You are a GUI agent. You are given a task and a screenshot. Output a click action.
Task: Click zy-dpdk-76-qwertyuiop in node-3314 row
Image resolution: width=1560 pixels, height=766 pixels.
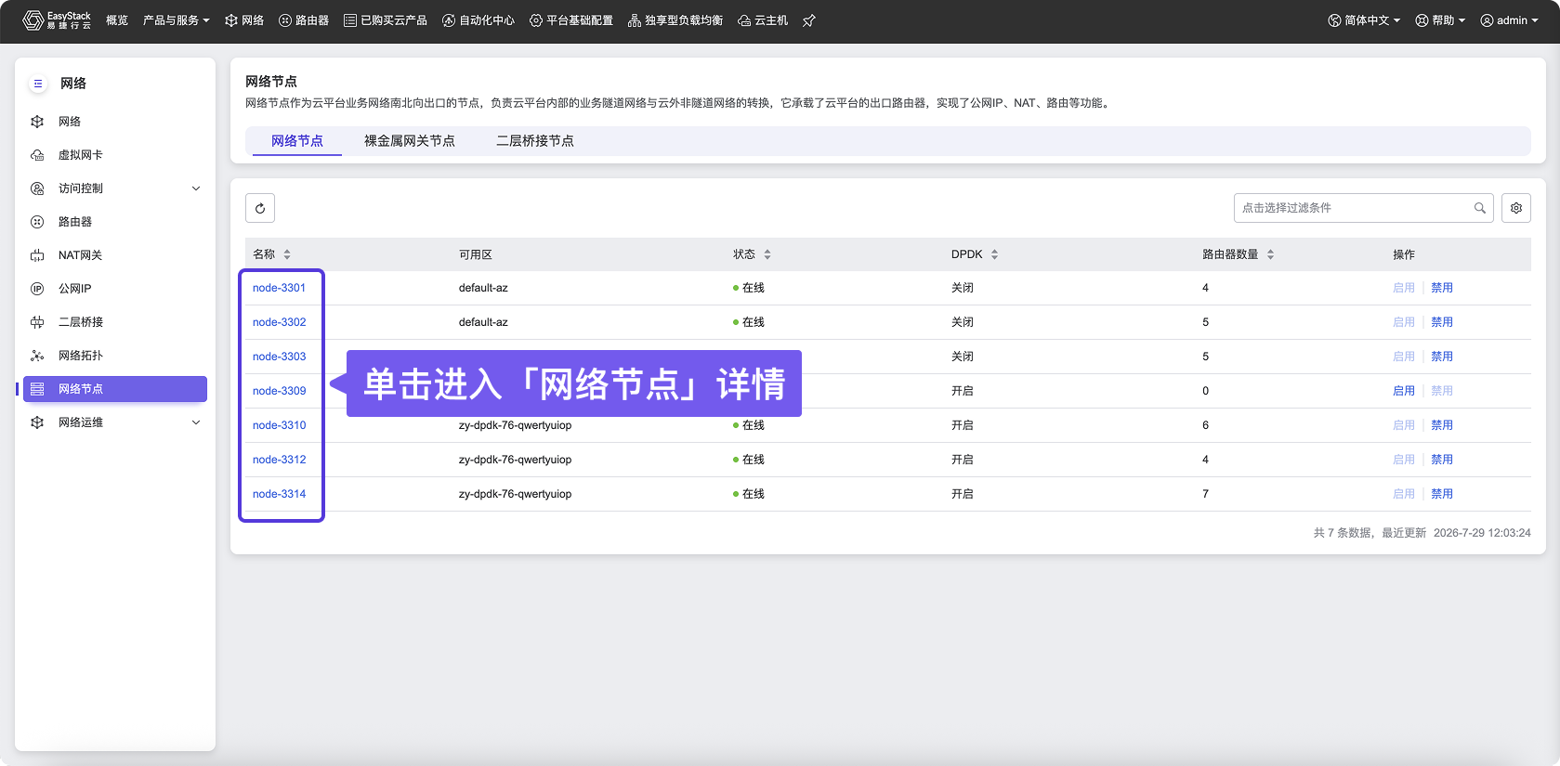(515, 494)
